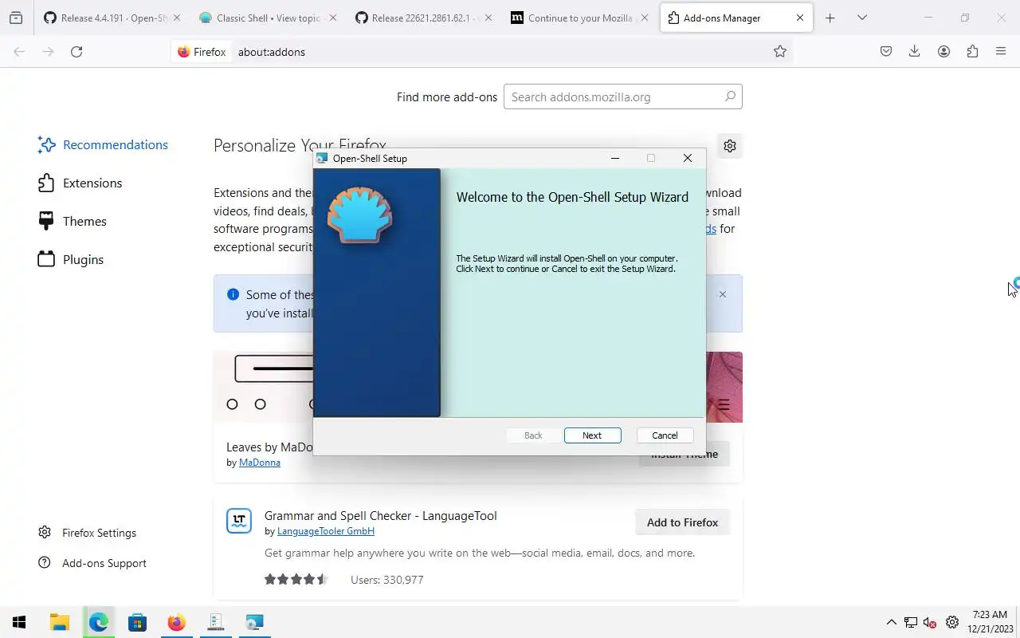This screenshot has height=638, width=1020.
Task: Open the Windows Start menu
Action: [x=19, y=622]
